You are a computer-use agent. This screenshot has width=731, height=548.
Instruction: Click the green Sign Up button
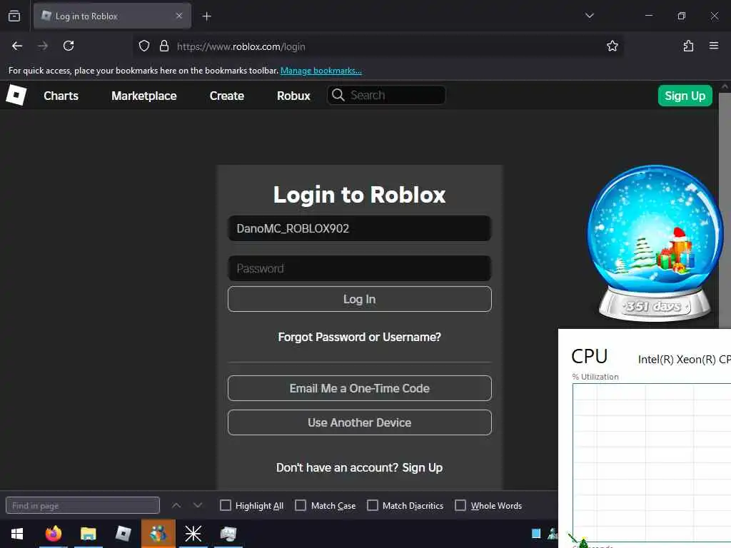(x=685, y=96)
